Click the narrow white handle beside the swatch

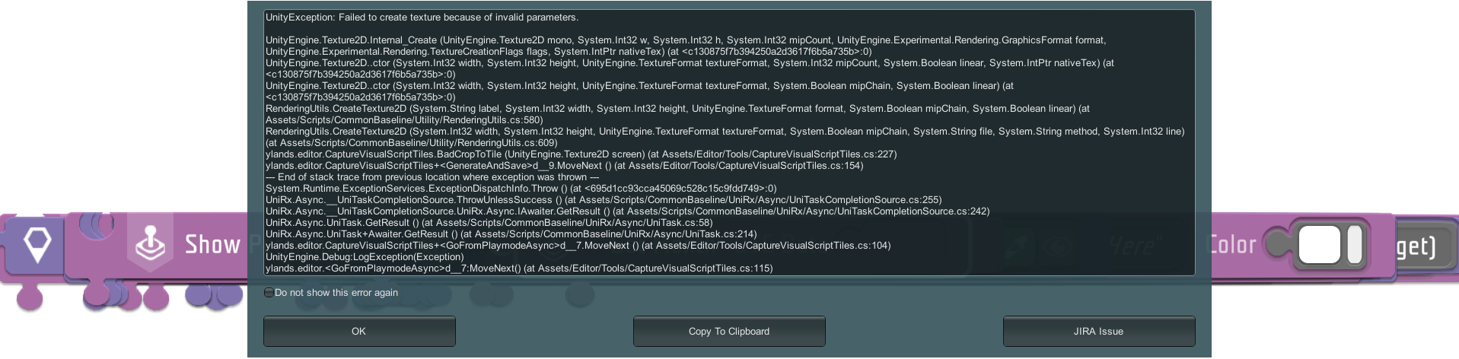click(1355, 245)
